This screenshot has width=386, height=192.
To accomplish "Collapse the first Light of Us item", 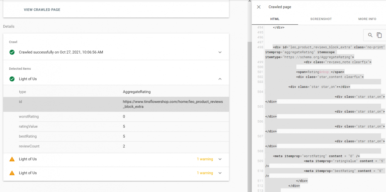I will (x=220, y=79).
